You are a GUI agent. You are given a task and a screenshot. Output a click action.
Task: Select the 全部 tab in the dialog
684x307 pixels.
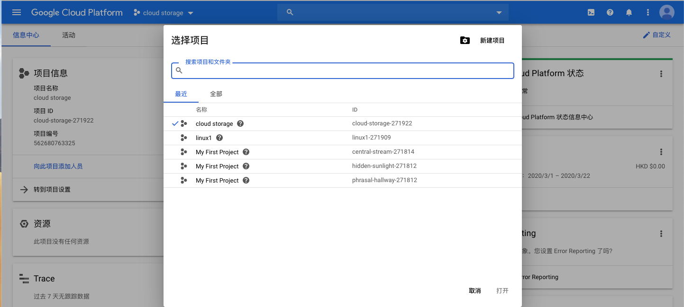pos(216,94)
